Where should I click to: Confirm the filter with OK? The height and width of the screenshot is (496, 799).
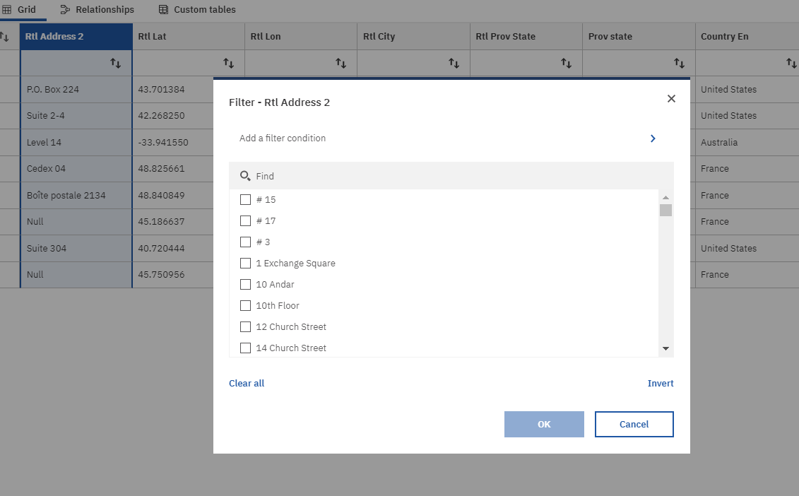click(544, 424)
